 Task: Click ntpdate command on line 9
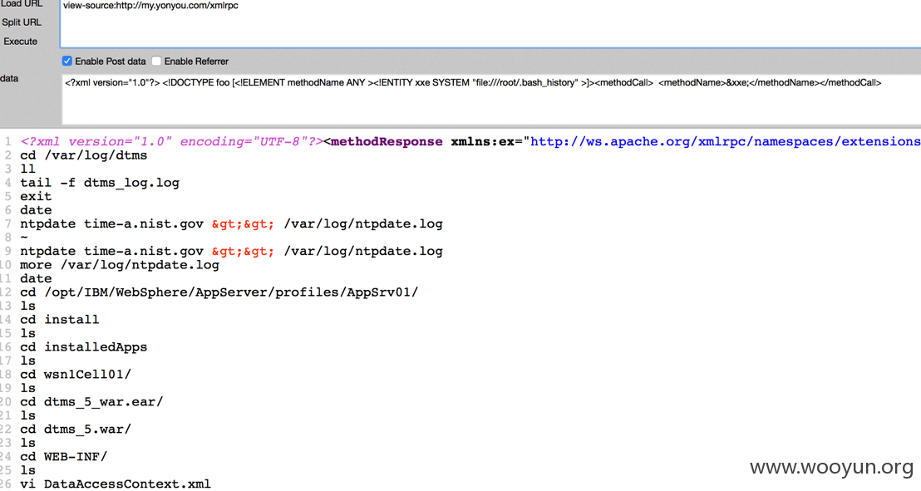[x=231, y=252]
